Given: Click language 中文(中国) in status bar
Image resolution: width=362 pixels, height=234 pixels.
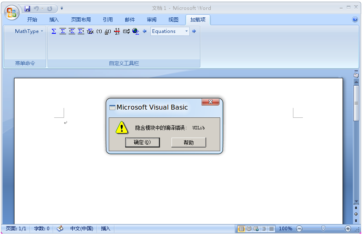Looking at the screenshot, I should [82, 229].
